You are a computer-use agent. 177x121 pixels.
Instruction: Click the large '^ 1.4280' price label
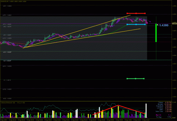(x=163, y=25)
